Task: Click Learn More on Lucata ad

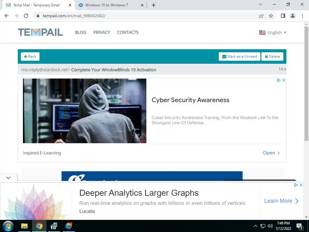Action: tap(282, 201)
